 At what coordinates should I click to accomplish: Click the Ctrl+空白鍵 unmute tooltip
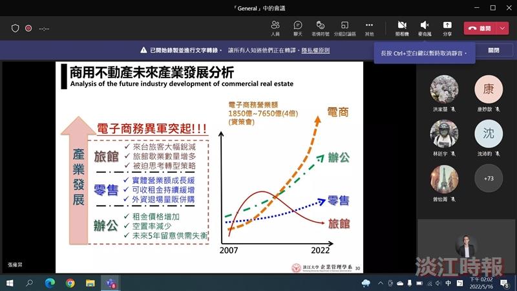(x=425, y=53)
